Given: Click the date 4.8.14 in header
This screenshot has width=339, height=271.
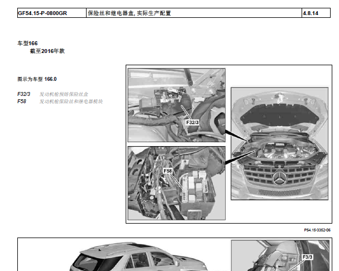Looking at the screenshot, I should click(311, 13).
